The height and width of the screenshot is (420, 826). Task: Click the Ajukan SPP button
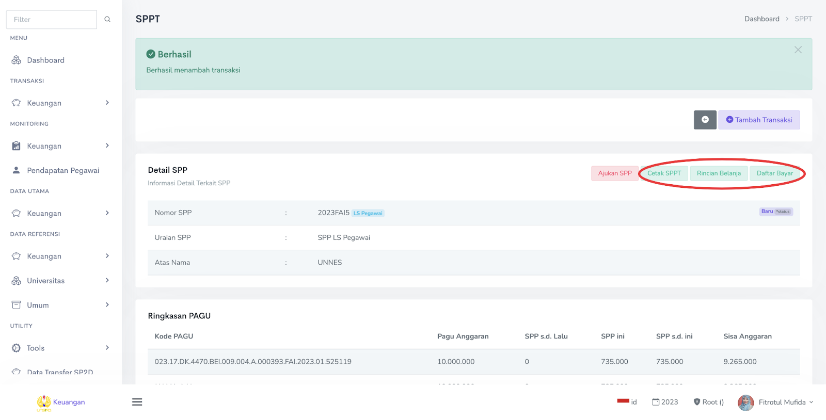click(615, 173)
